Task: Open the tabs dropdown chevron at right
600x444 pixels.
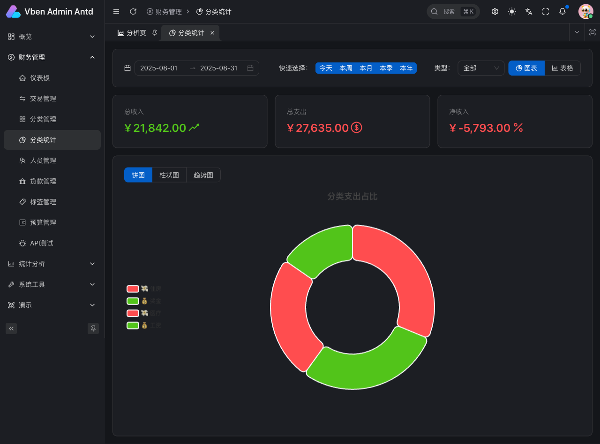Action: click(x=577, y=32)
